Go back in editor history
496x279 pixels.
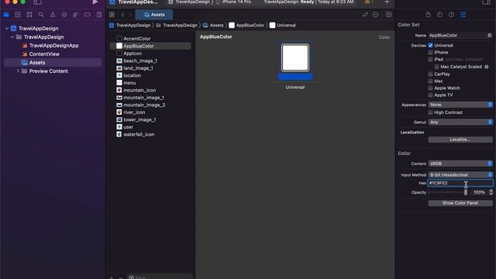(122, 15)
